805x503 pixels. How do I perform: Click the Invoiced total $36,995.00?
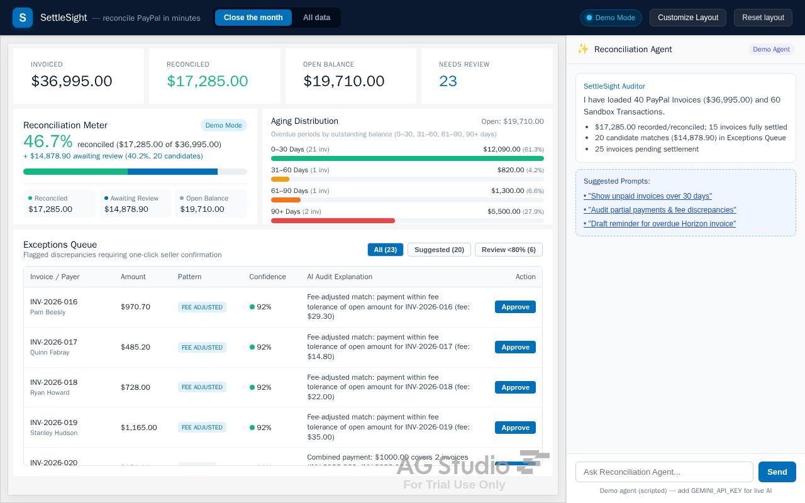72,81
